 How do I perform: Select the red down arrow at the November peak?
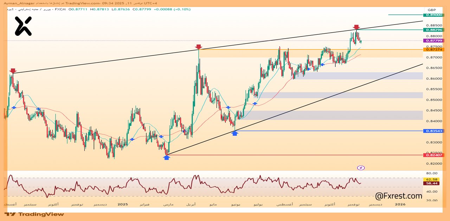pyautogui.click(x=356, y=27)
